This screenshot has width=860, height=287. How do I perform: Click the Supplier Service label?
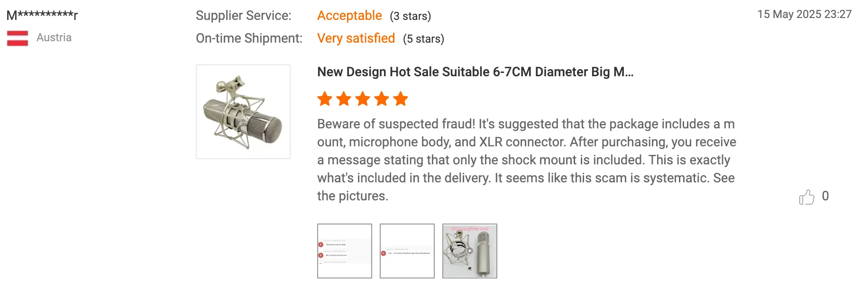(244, 16)
